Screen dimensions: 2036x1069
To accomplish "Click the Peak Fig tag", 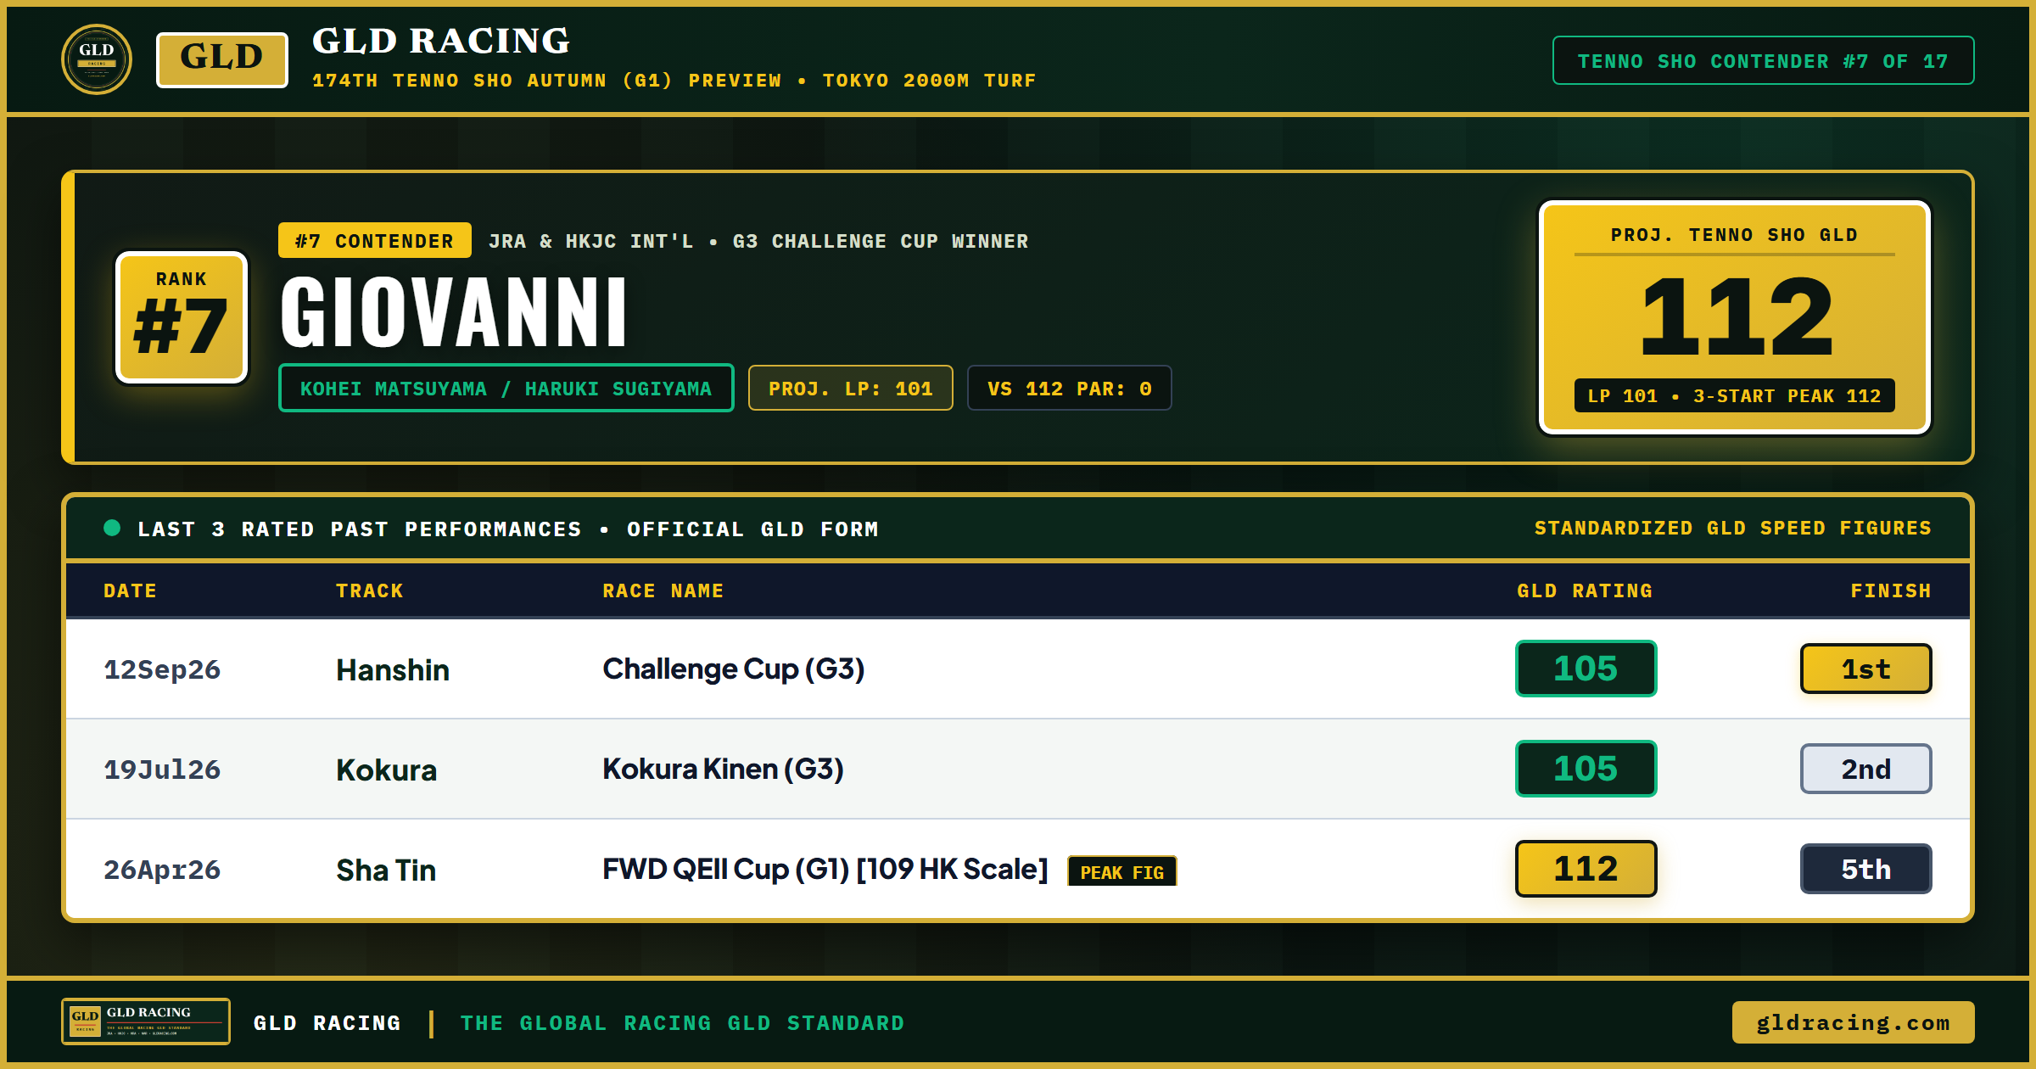I will point(1121,871).
